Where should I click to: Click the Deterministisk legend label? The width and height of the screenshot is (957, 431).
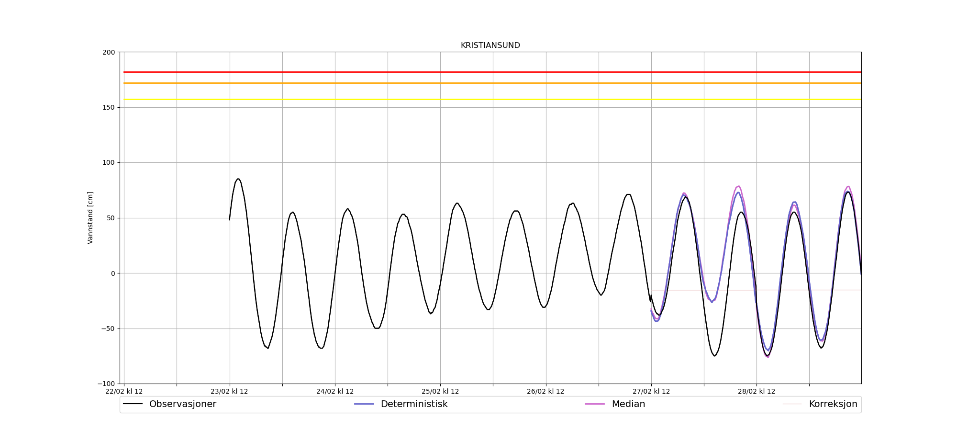click(x=414, y=404)
